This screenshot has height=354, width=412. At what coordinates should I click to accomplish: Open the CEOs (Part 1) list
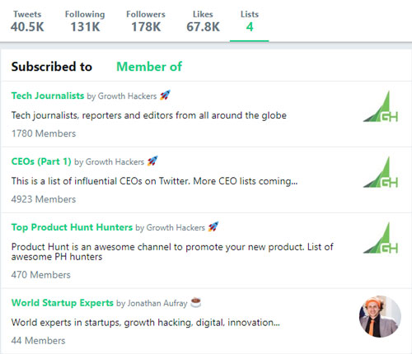(41, 161)
